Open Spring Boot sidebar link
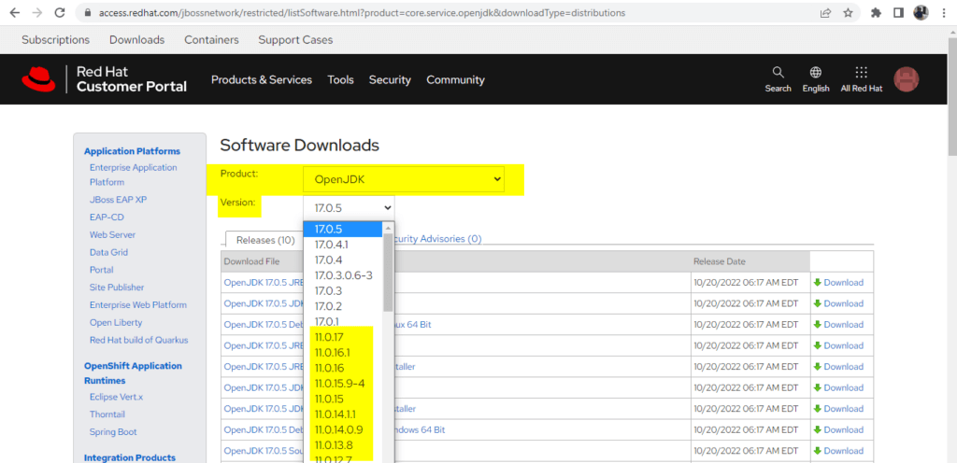This screenshot has width=957, height=463. click(x=113, y=432)
